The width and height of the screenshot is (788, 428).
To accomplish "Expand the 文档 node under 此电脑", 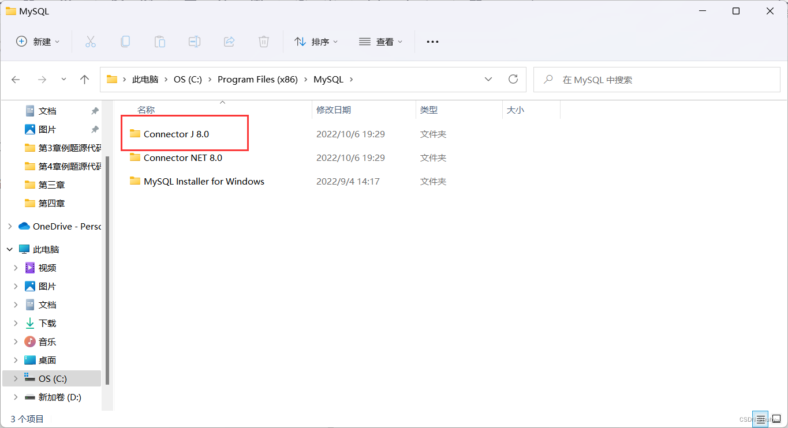I will 16,305.
